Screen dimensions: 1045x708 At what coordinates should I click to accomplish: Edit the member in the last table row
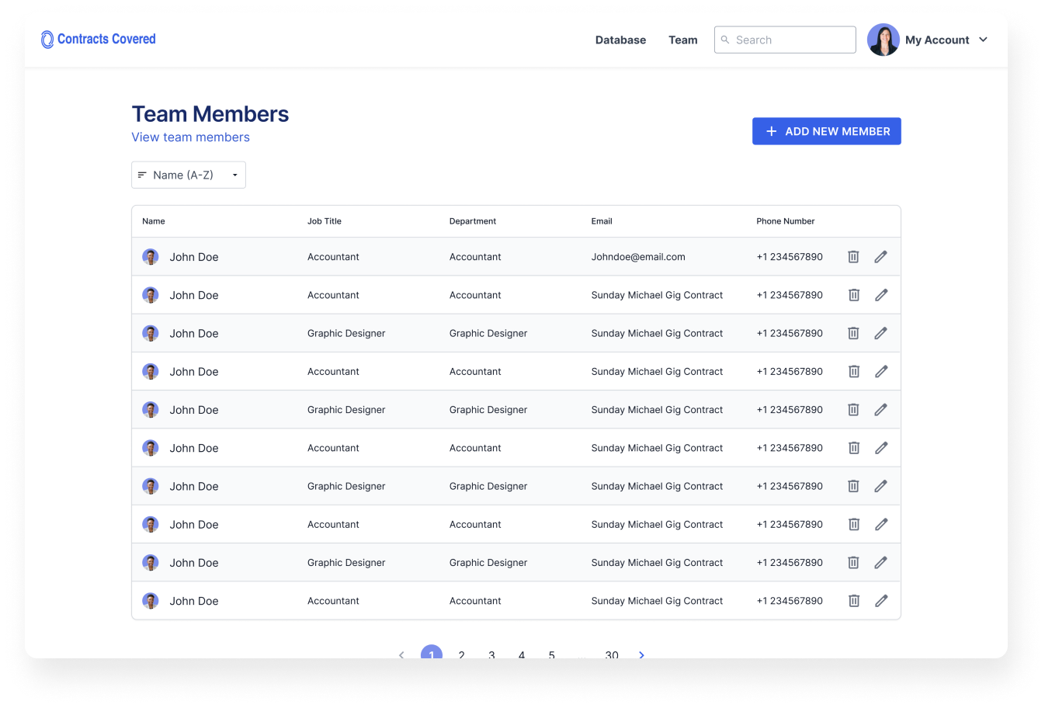click(x=880, y=601)
